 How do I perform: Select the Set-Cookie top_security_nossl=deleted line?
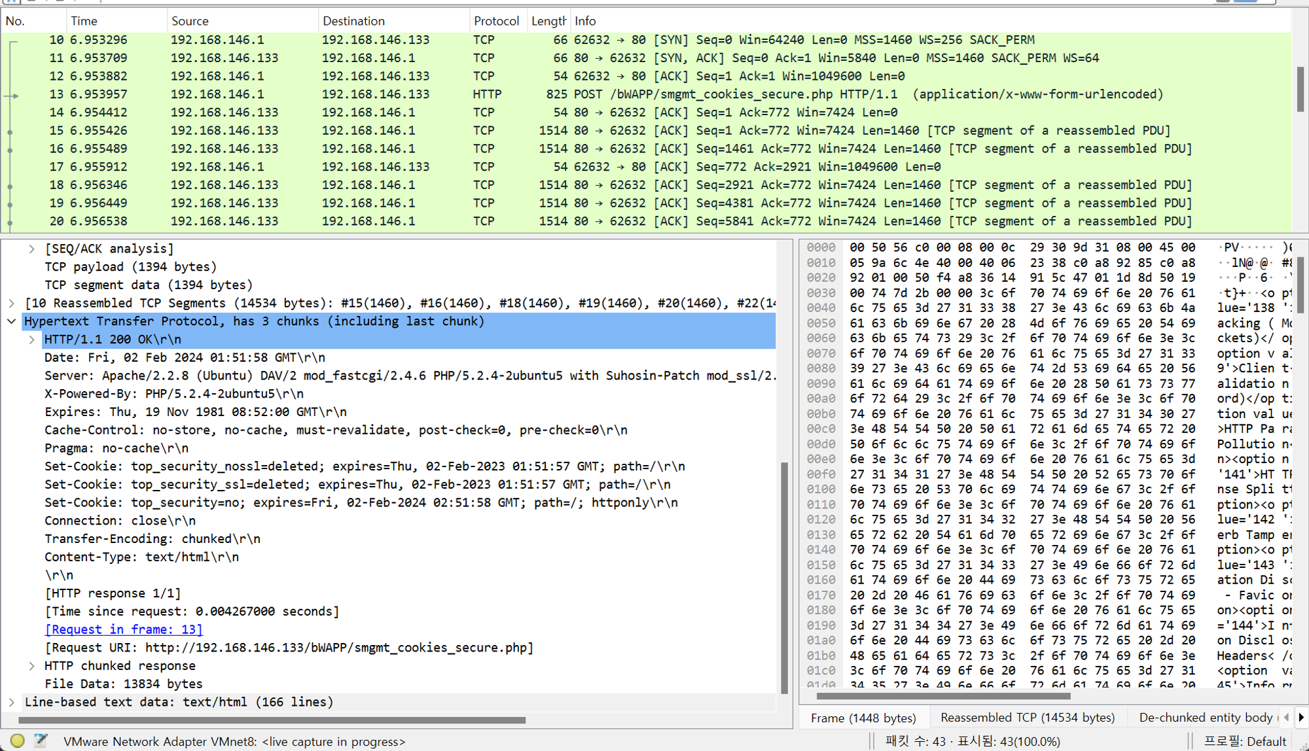click(x=365, y=466)
